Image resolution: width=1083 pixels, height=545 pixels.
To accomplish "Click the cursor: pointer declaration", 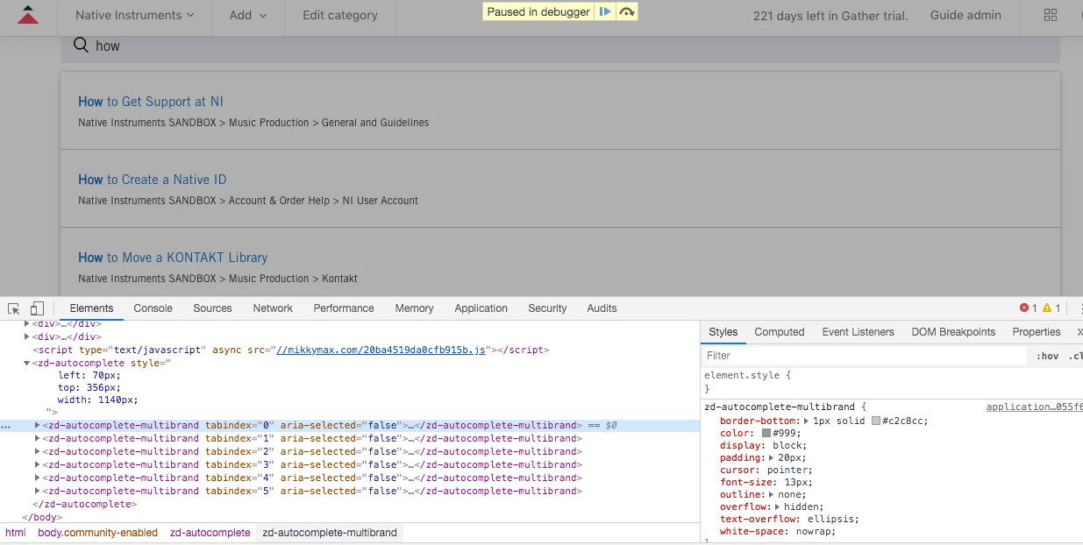I will point(766,470).
